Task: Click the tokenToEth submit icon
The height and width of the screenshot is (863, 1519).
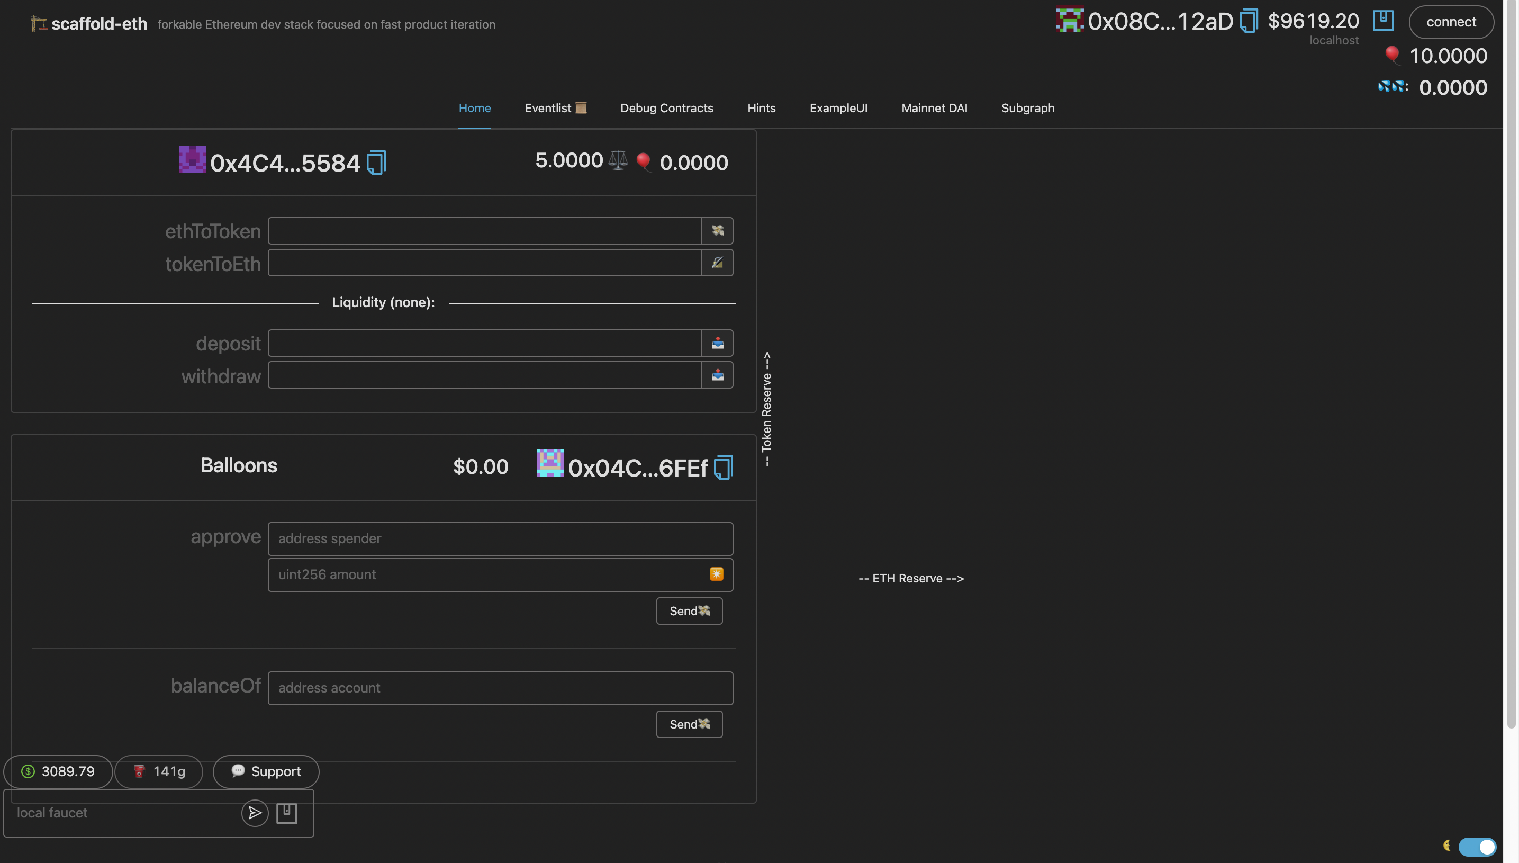Action: tap(717, 263)
